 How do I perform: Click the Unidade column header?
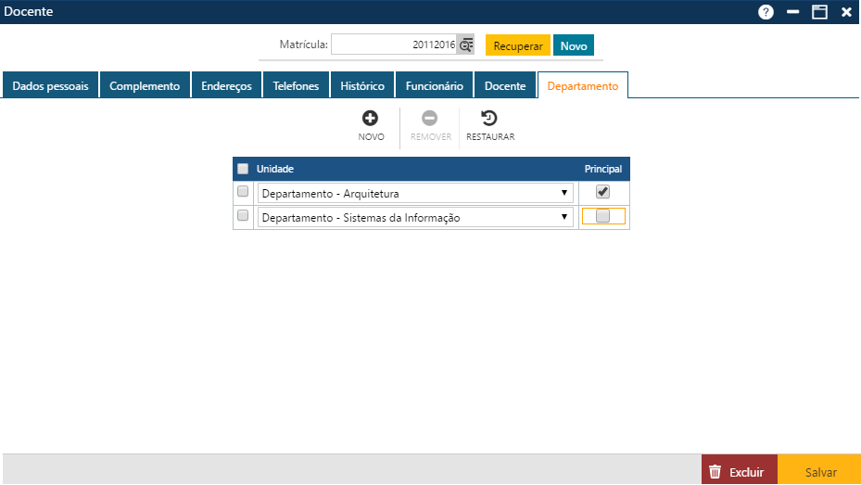[x=275, y=169]
